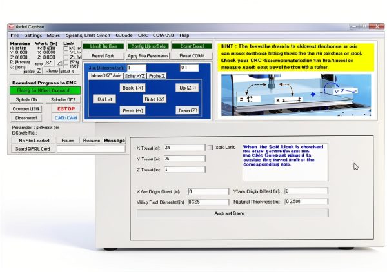387x272 pixels.
Task: Toggle the checkbox just below Z LIM
Action: pos(66,62)
